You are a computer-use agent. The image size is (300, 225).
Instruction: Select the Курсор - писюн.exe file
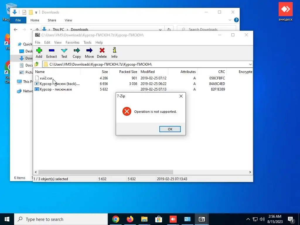54,89
